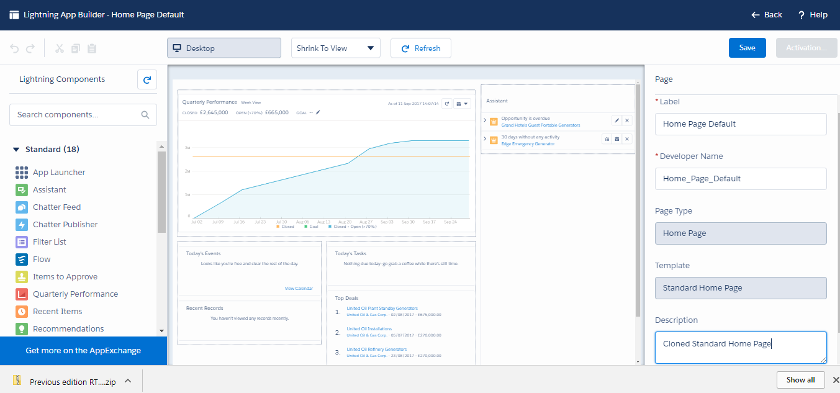
Task: Click the Developer Name input field
Action: (x=741, y=178)
